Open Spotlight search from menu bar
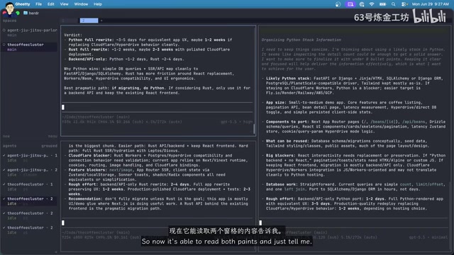 click(x=393, y=4)
